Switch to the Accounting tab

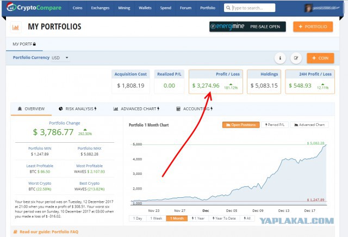point(194,109)
